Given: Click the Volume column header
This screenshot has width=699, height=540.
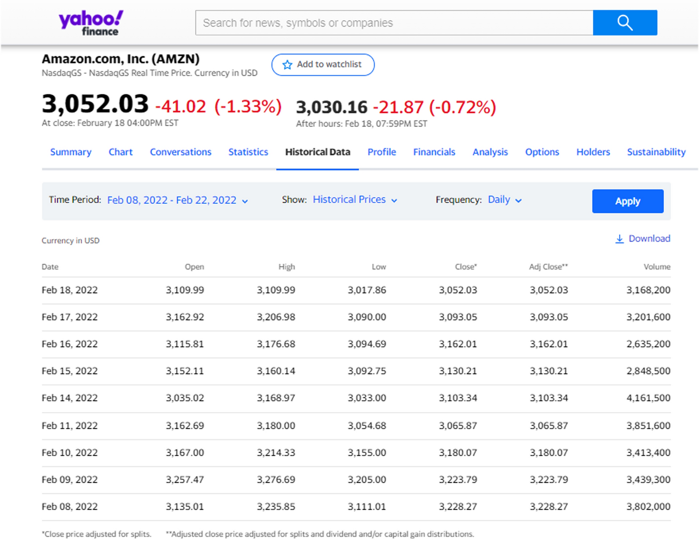Looking at the screenshot, I should 657,267.
